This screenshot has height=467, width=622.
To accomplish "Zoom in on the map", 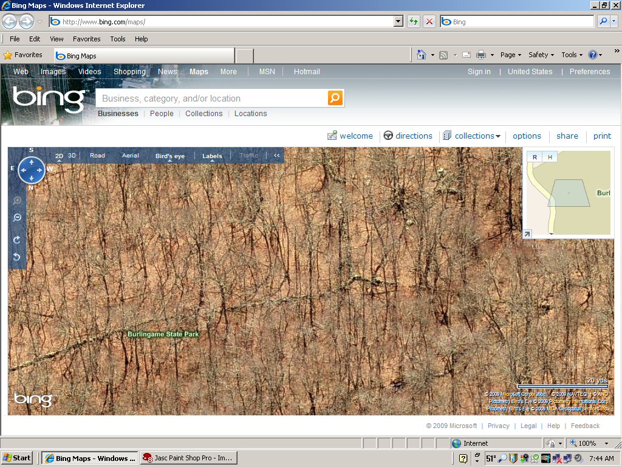I will click(x=17, y=201).
